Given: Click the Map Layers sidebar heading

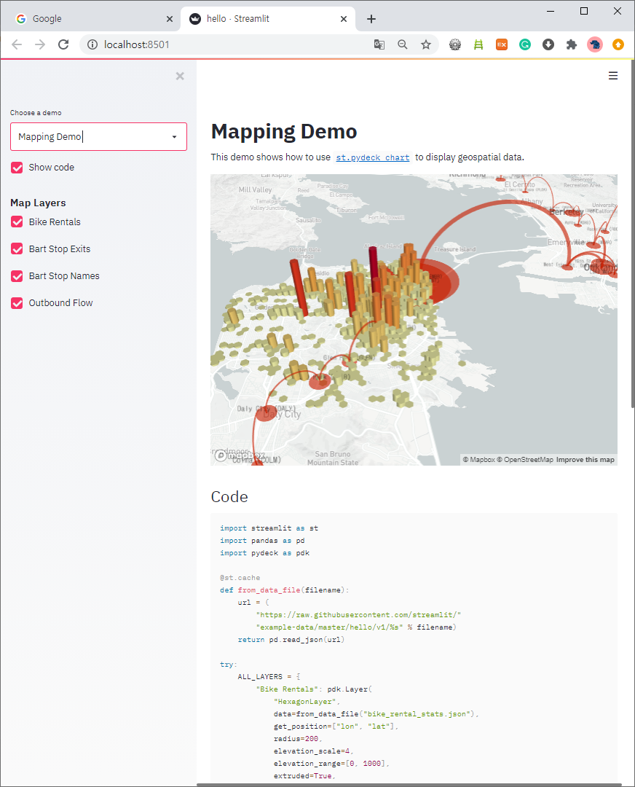Looking at the screenshot, I should [x=38, y=203].
